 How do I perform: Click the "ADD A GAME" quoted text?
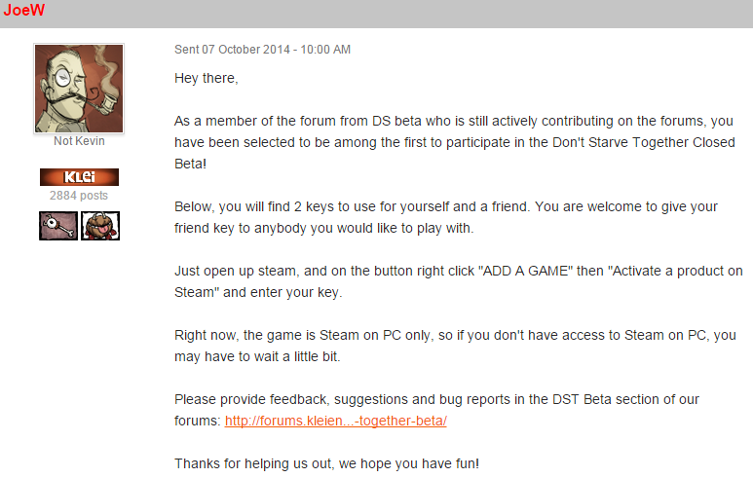tap(512, 271)
